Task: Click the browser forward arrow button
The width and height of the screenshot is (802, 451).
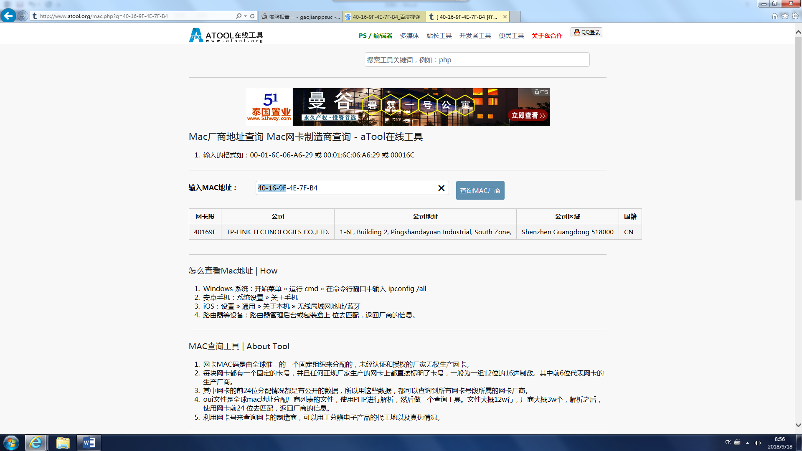Action: tap(23, 16)
